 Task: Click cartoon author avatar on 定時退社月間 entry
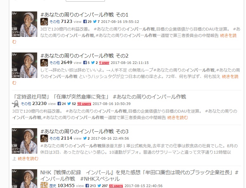16,104
